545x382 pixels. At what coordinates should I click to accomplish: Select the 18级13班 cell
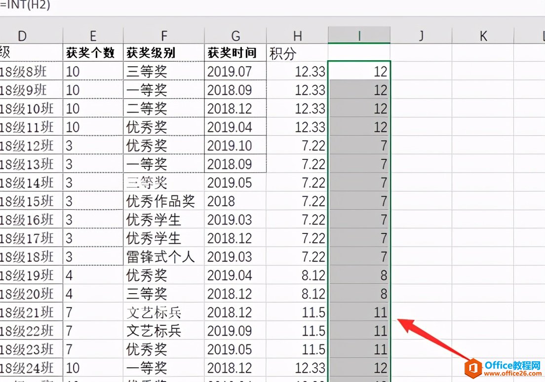31,164
